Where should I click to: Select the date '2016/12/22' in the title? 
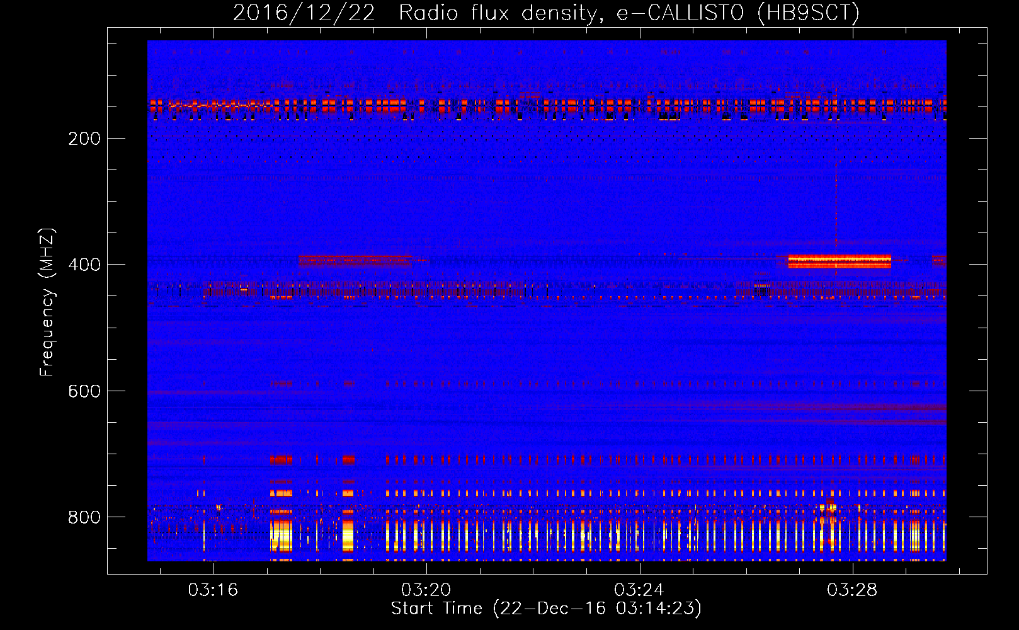(304, 13)
